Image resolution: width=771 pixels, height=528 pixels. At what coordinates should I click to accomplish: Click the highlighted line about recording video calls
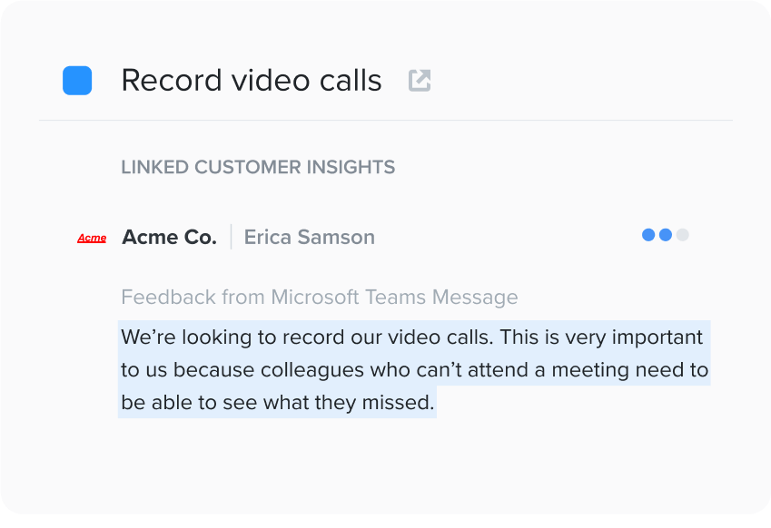412,337
